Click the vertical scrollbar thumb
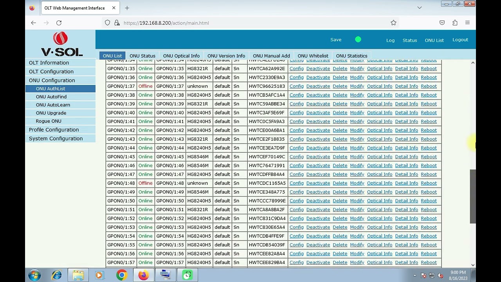Image resolution: width=501 pixels, height=282 pixels. pyautogui.click(x=473, y=197)
